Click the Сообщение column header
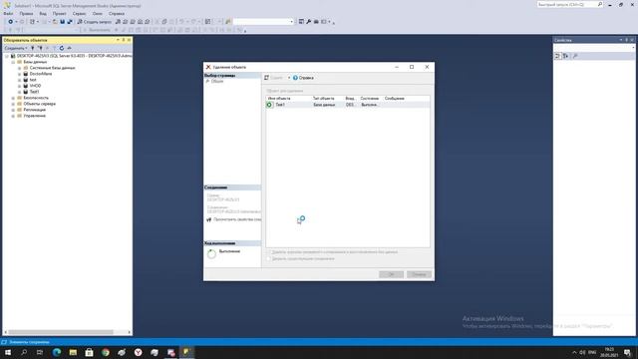The image size is (638, 359). click(x=395, y=99)
